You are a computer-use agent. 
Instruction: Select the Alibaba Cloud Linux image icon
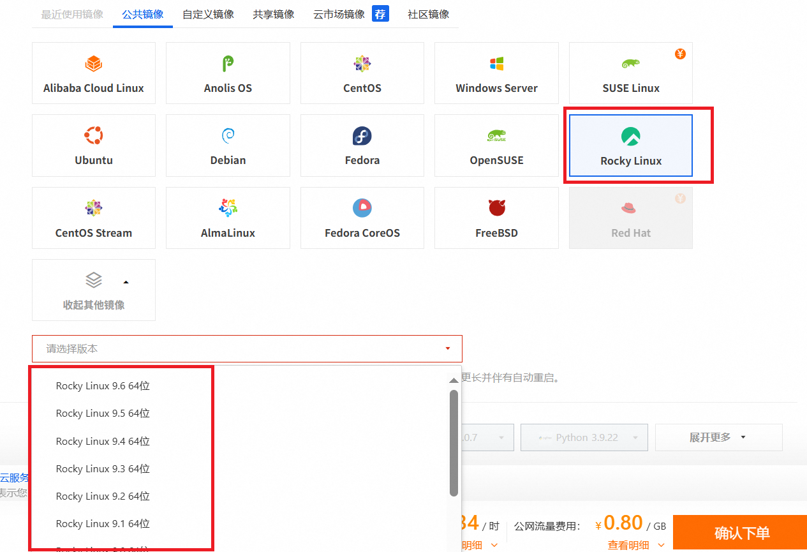click(x=94, y=63)
